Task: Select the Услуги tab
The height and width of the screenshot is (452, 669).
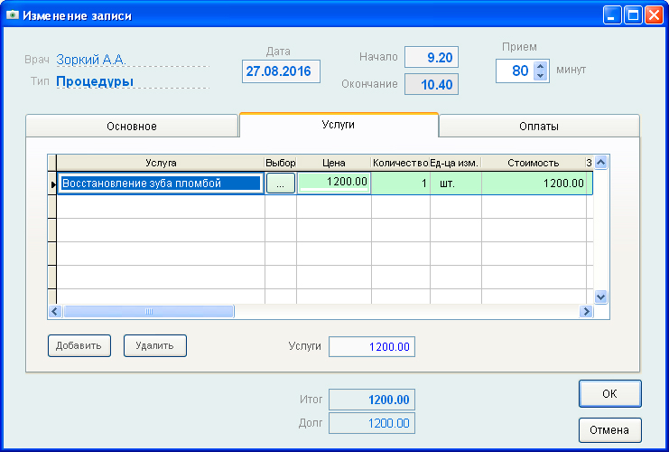Action: coord(339,125)
